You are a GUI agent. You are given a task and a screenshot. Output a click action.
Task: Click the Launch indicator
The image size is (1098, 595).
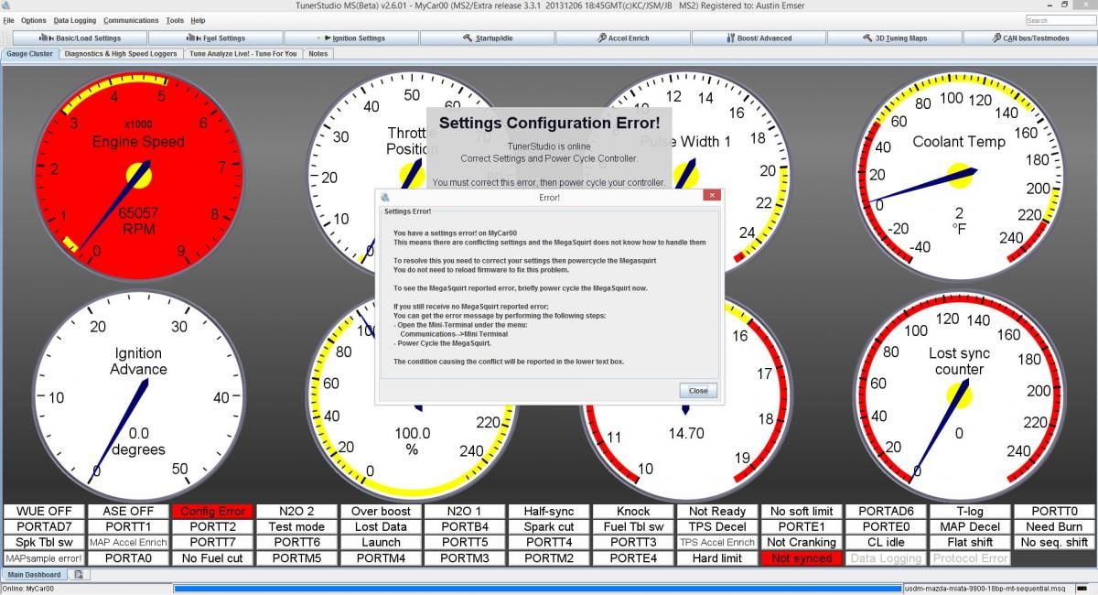tap(381, 543)
